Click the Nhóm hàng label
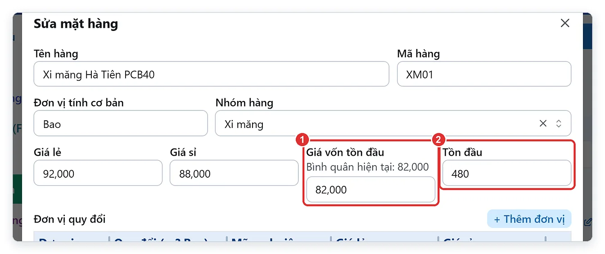Screen dimensions: 605x254 point(244,103)
